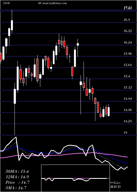Image resolution: width=137 pixels, height=192 pixels.
Task: Click the <<Live MACD label
Action: pyautogui.click(x=115, y=185)
